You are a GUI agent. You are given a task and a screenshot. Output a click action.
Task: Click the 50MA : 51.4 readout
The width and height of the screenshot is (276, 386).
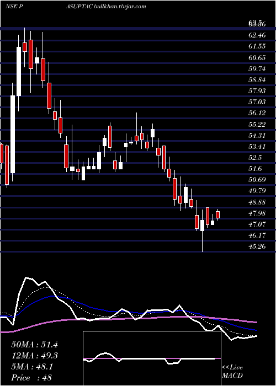pos(34,345)
